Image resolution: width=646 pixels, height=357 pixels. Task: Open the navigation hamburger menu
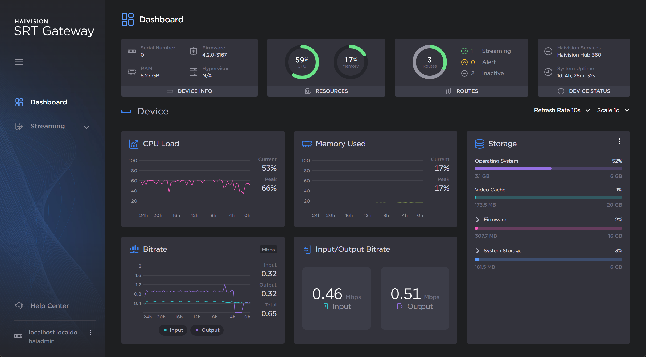point(19,62)
